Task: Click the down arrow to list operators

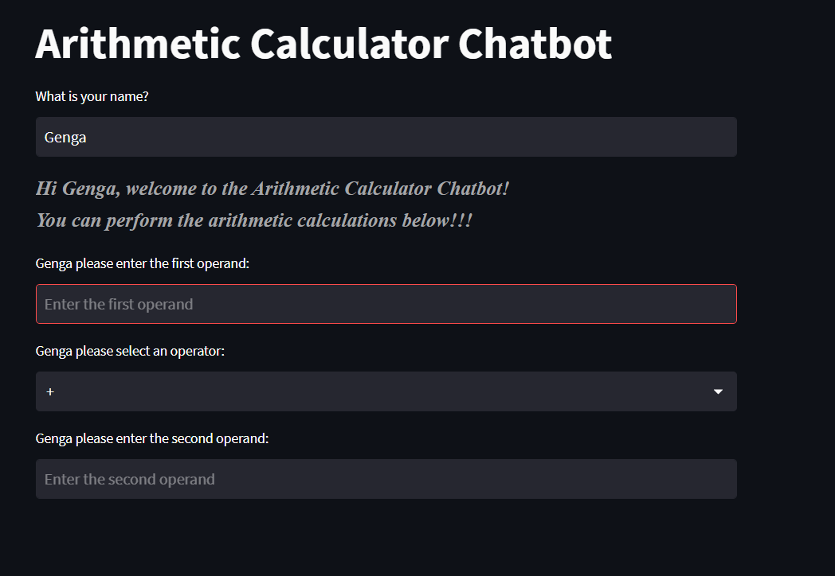Action: [718, 391]
